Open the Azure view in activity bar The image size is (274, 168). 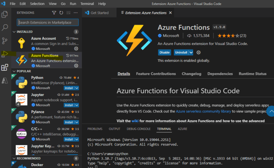coord(5,80)
